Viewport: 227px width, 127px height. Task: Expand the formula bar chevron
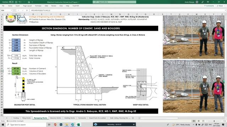(x=226, y=10)
